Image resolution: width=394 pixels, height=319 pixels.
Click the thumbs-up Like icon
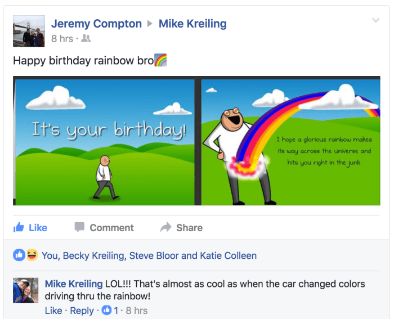(x=19, y=227)
